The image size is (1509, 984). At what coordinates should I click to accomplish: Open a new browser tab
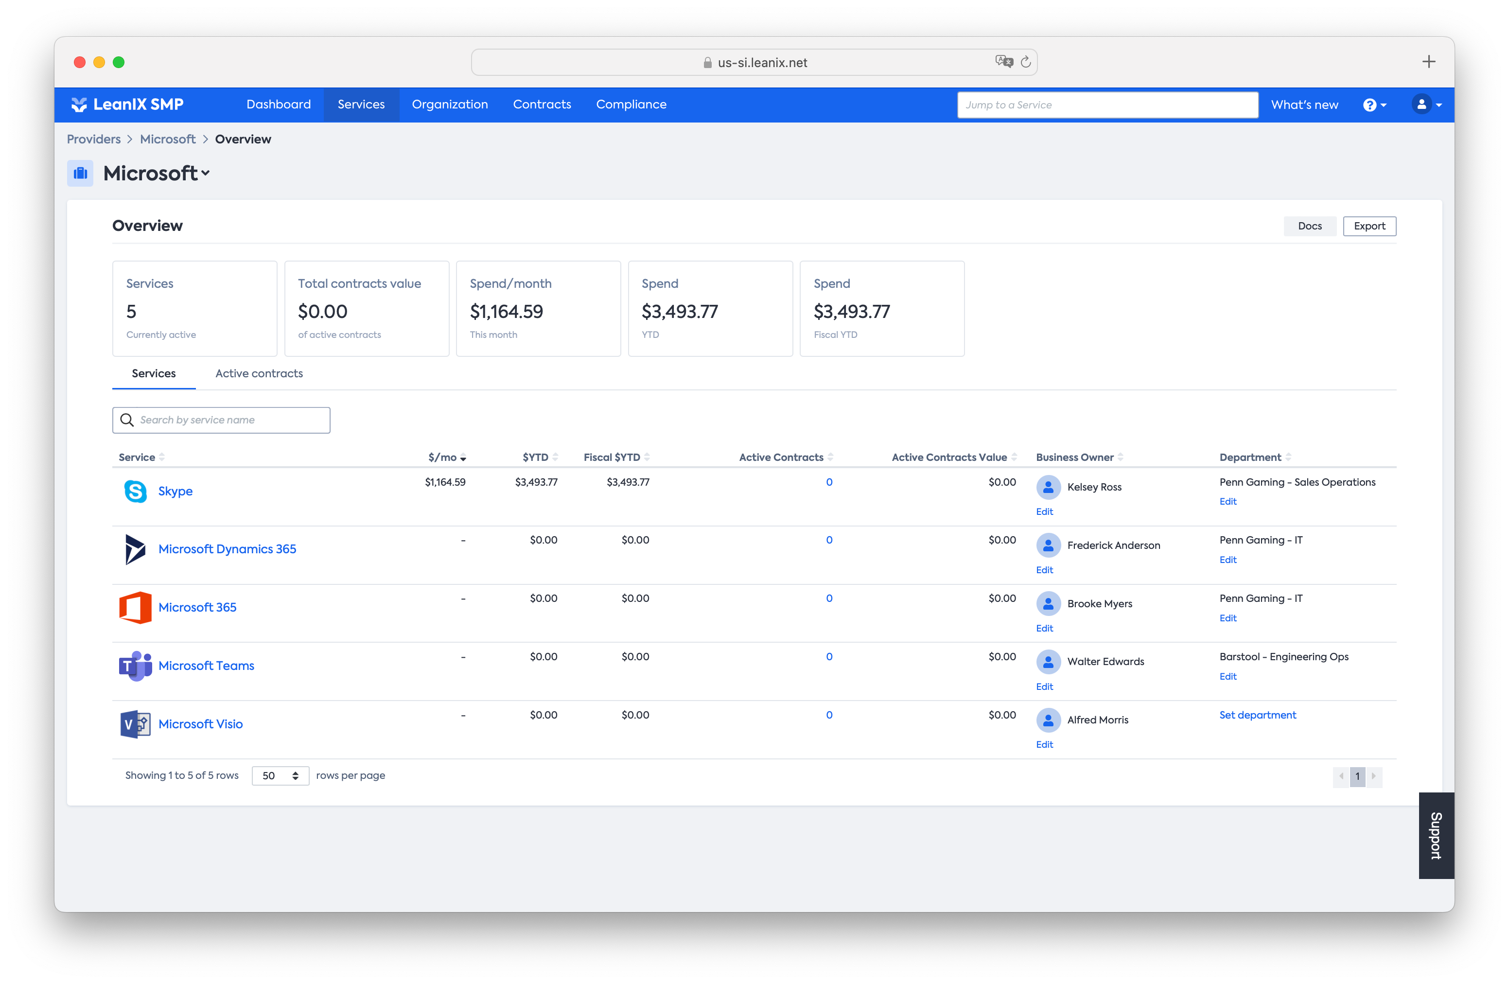(1428, 61)
